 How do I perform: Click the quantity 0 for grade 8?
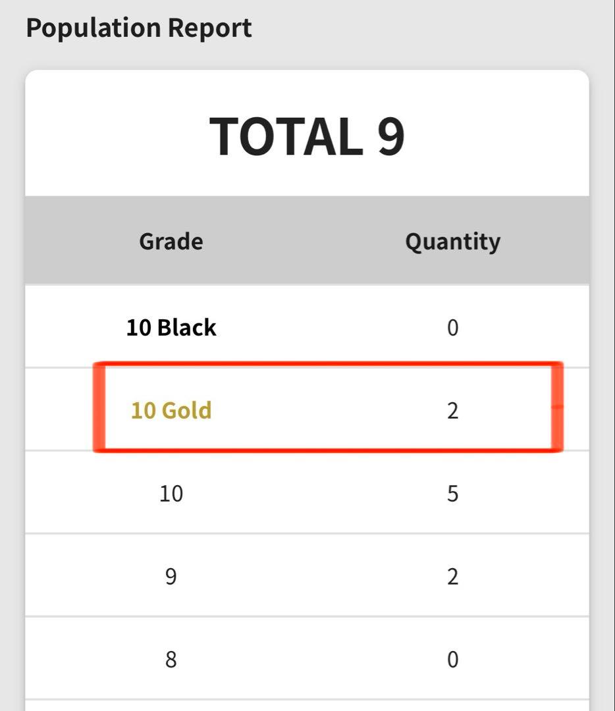452,659
